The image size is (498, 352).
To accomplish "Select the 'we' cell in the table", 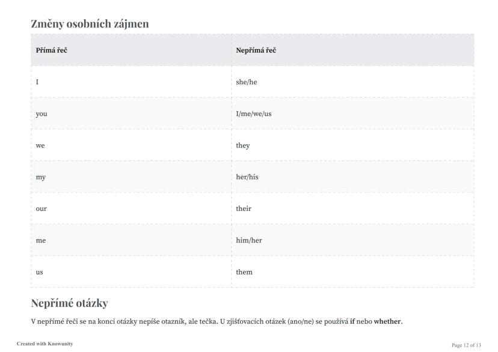I will click(x=131, y=145).
